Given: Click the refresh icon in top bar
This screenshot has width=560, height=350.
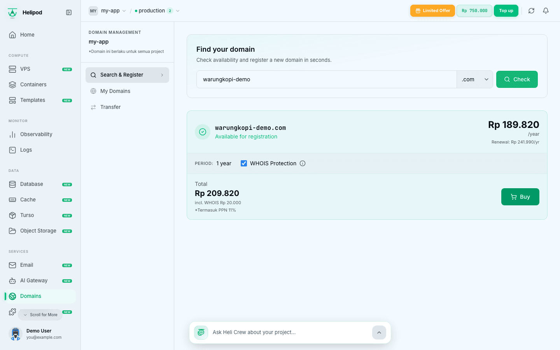Looking at the screenshot, I should click(531, 11).
